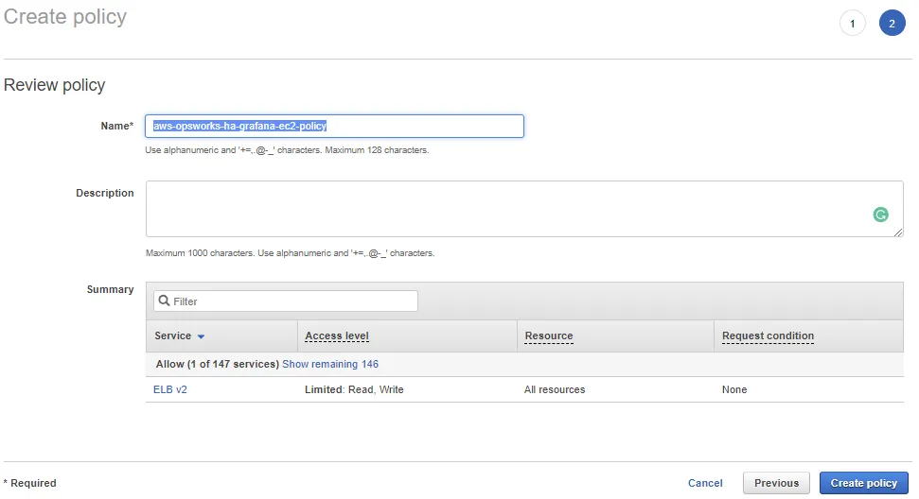The width and height of the screenshot is (919, 499).
Task: Click the Service column sort arrow
Action: (201, 336)
